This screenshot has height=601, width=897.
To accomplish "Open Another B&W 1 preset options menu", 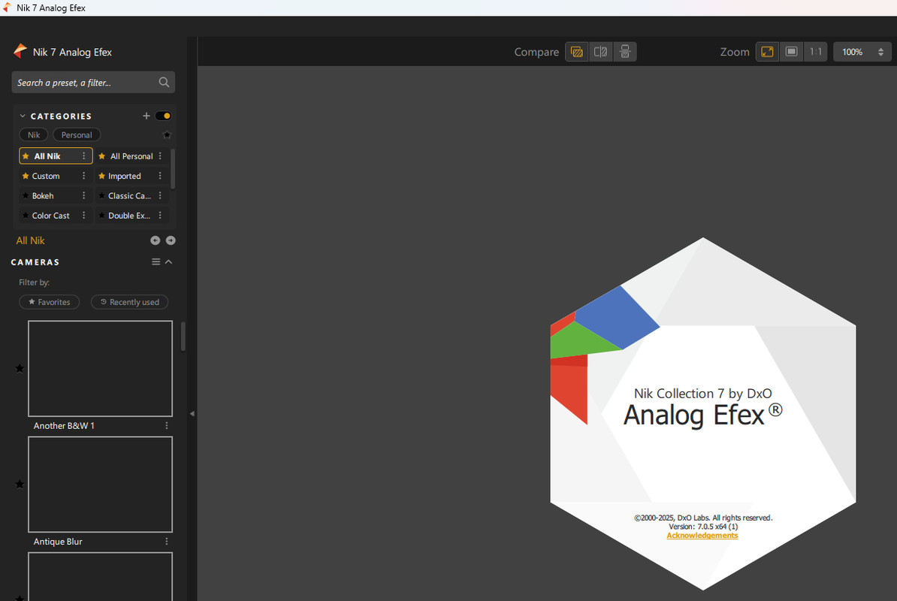I will [x=167, y=425].
